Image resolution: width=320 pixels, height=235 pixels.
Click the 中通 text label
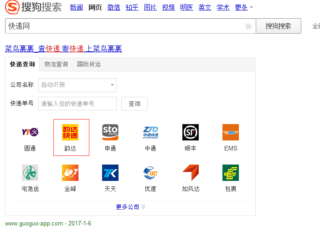tap(150, 148)
